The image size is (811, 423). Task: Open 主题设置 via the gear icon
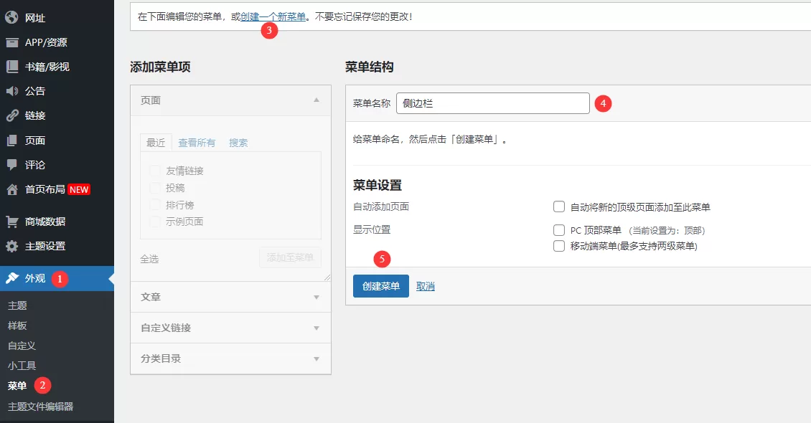coord(10,244)
